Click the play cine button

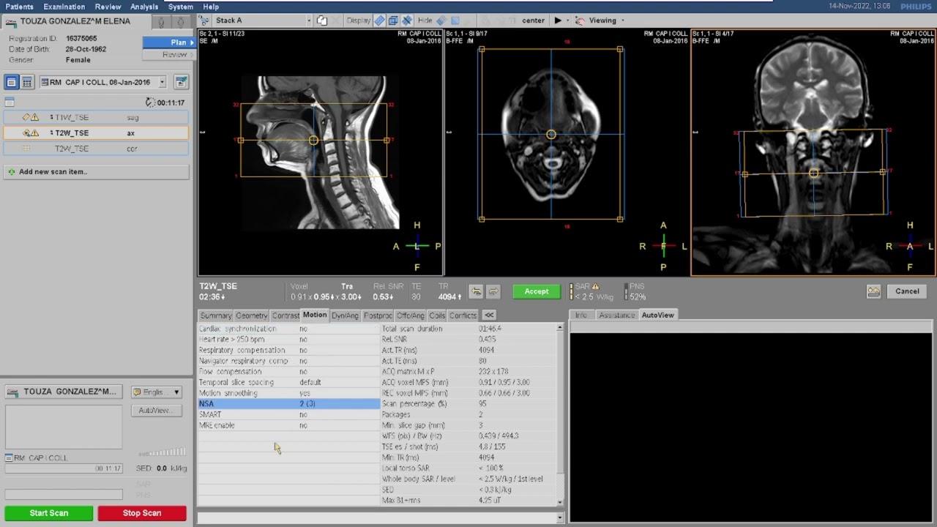click(558, 20)
